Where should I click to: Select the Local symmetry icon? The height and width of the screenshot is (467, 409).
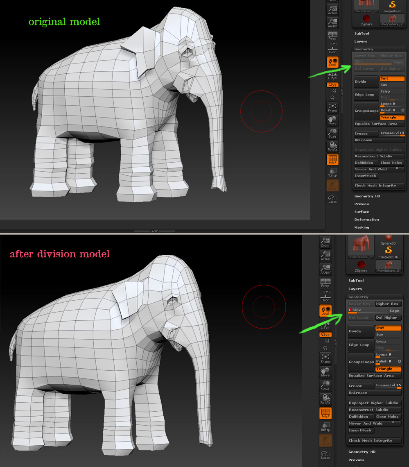pyautogui.click(x=332, y=62)
